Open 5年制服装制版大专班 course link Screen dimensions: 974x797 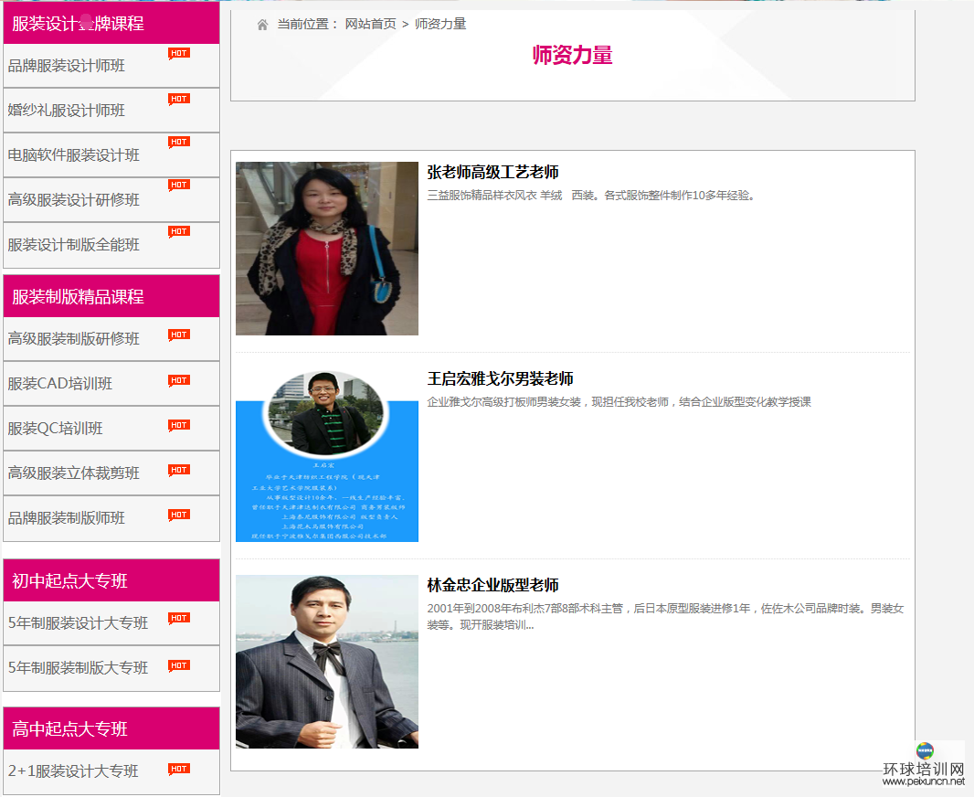(78, 668)
